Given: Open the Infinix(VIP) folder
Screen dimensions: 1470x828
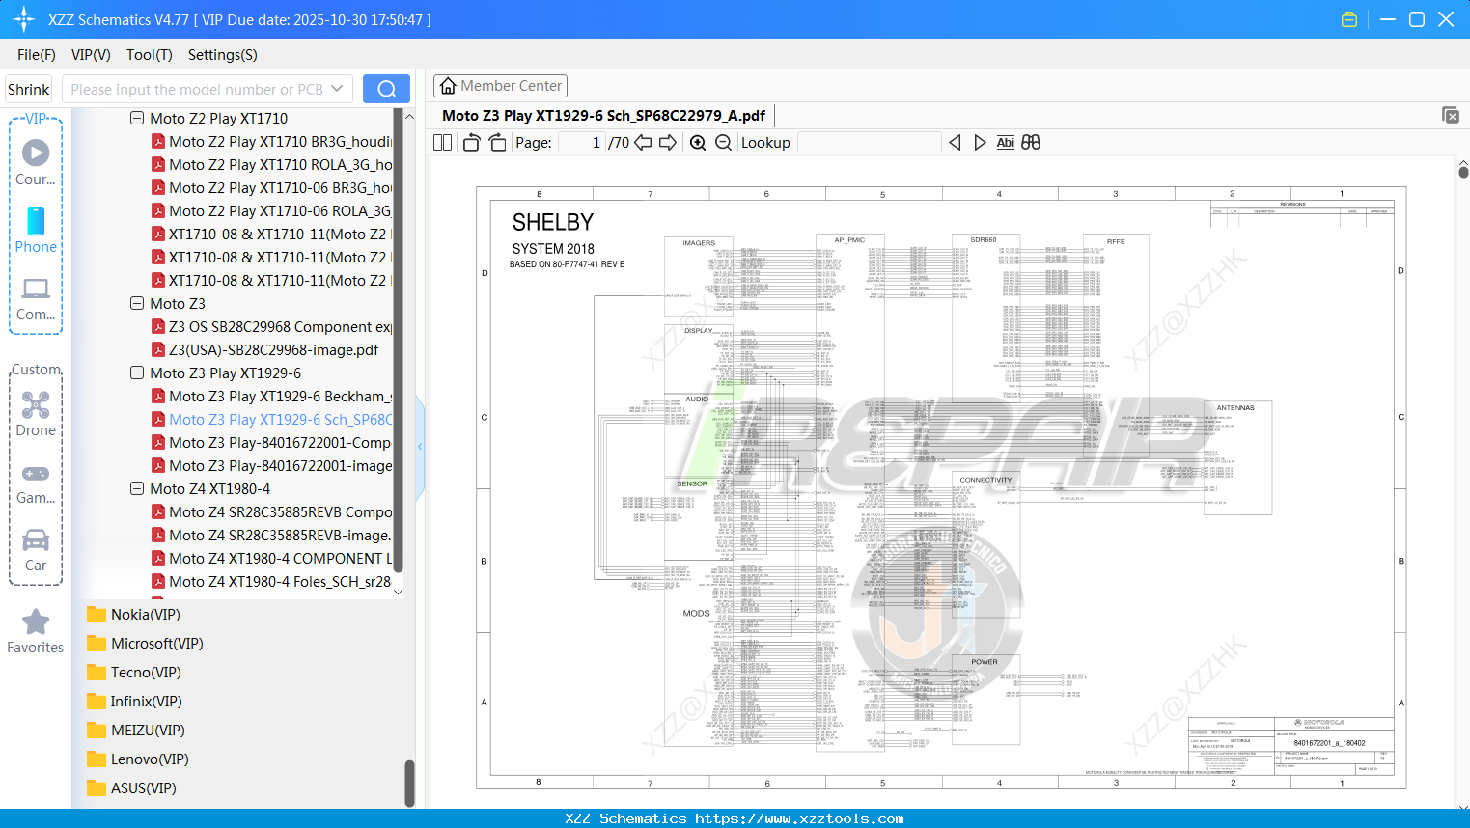Looking at the screenshot, I should [x=134, y=702].
